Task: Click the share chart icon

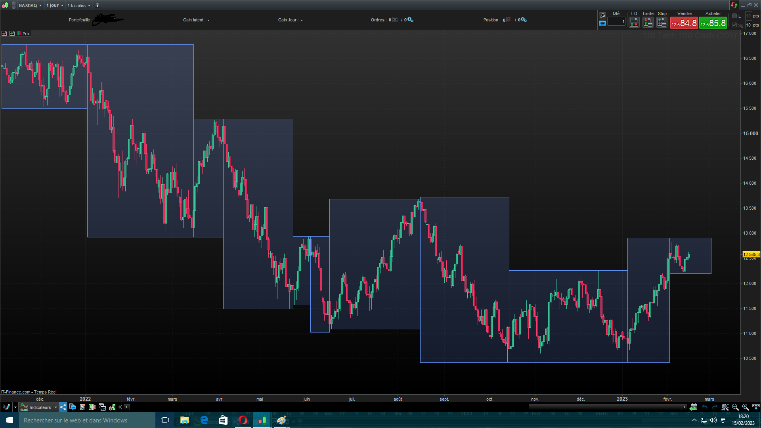Action: tap(63, 407)
